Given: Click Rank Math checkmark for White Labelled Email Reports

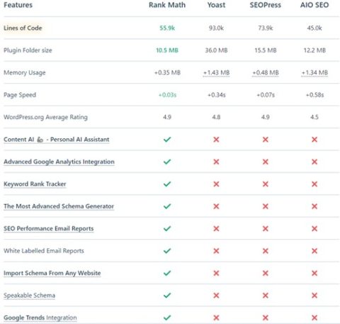Looking at the screenshot, I should pos(167,251).
